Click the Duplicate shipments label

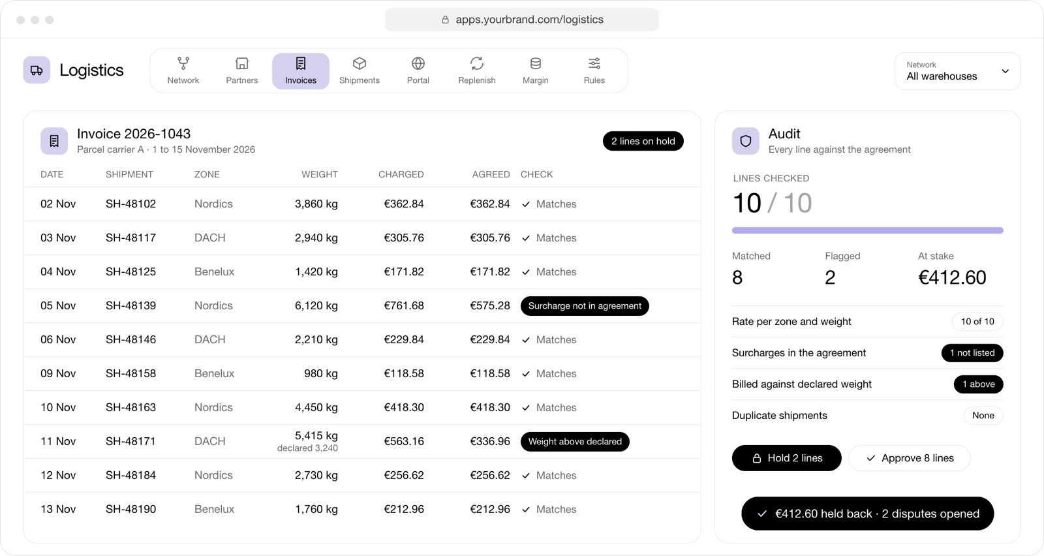coord(780,416)
